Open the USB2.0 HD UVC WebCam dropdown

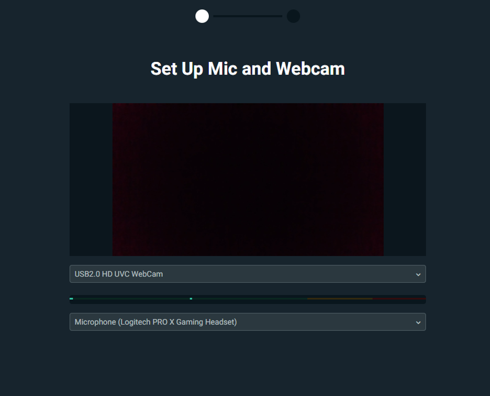coord(248,274)
